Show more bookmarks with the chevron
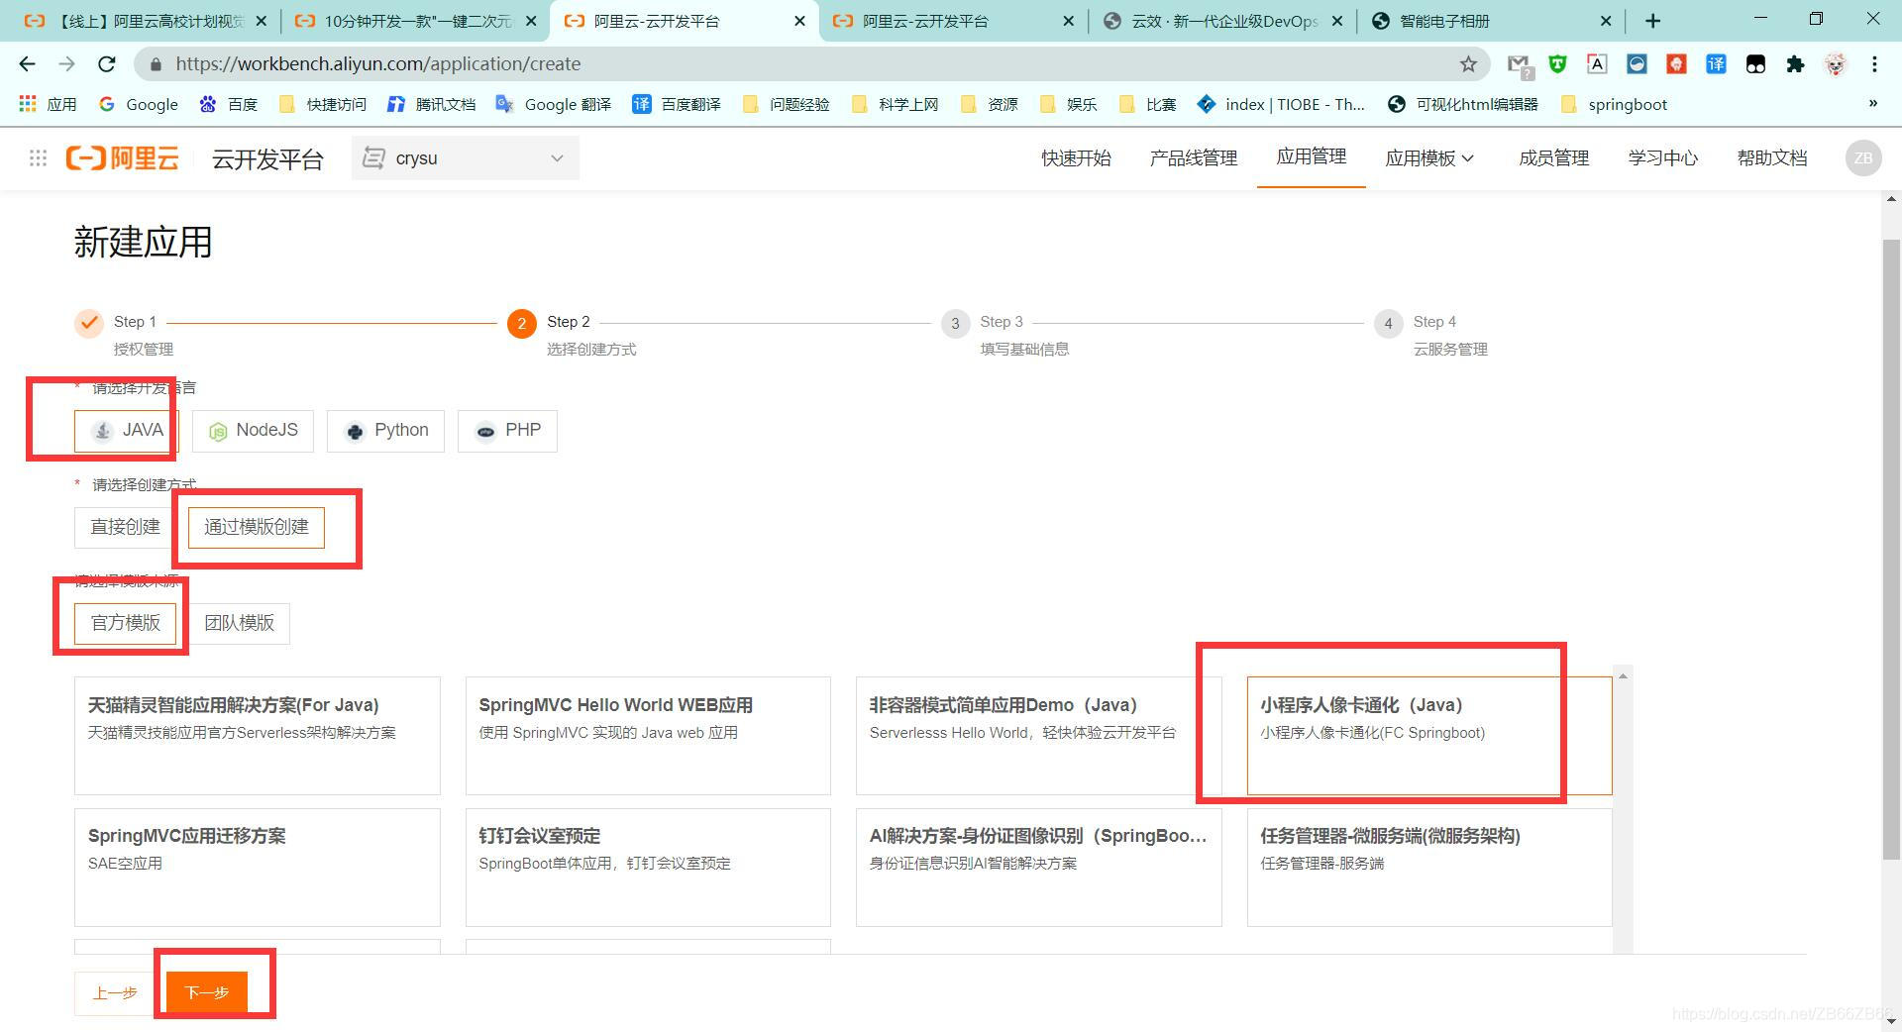The height and width of the screenshot is (1032, 1902). (x=1872, y=103)
